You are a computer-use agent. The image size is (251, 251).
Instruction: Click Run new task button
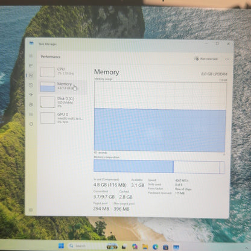(206, 59)
